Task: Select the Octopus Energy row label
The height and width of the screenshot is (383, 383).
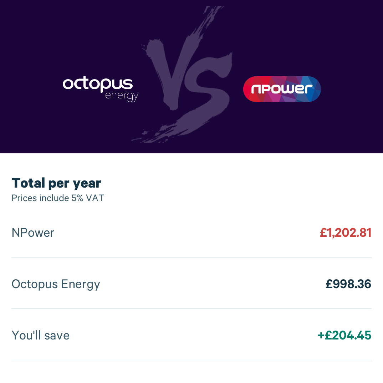Action: pos(56,284)
